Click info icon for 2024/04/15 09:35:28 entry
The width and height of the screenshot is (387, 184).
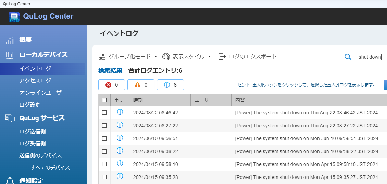[x=120, y=176]
